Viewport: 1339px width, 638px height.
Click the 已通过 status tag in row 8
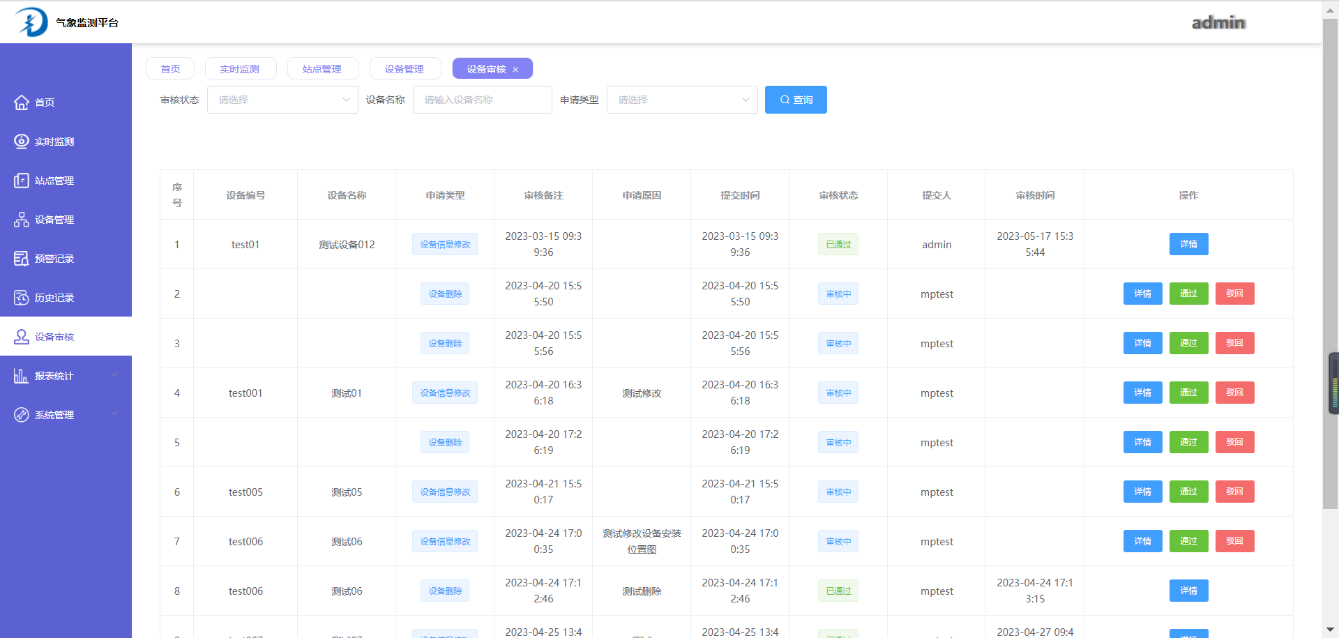(x=838, y=591)
